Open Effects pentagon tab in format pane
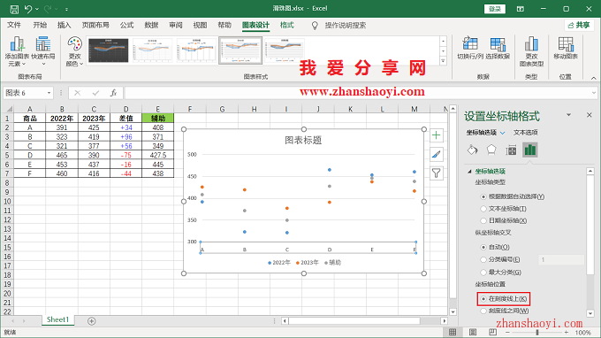This screenshot has height=338, width=601. [491, 150]
